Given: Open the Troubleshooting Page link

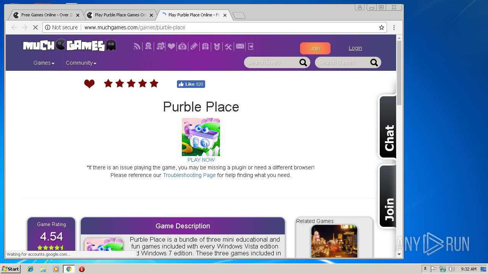Looking at the screenshot, I should click(189, 175).
